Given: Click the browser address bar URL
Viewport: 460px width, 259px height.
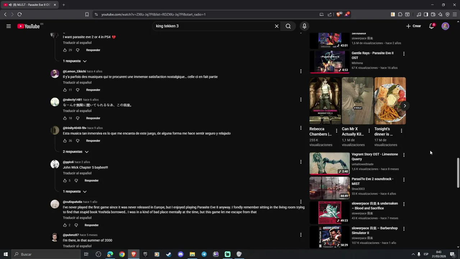Looking at the screenshot, I should tap(153, 14).
